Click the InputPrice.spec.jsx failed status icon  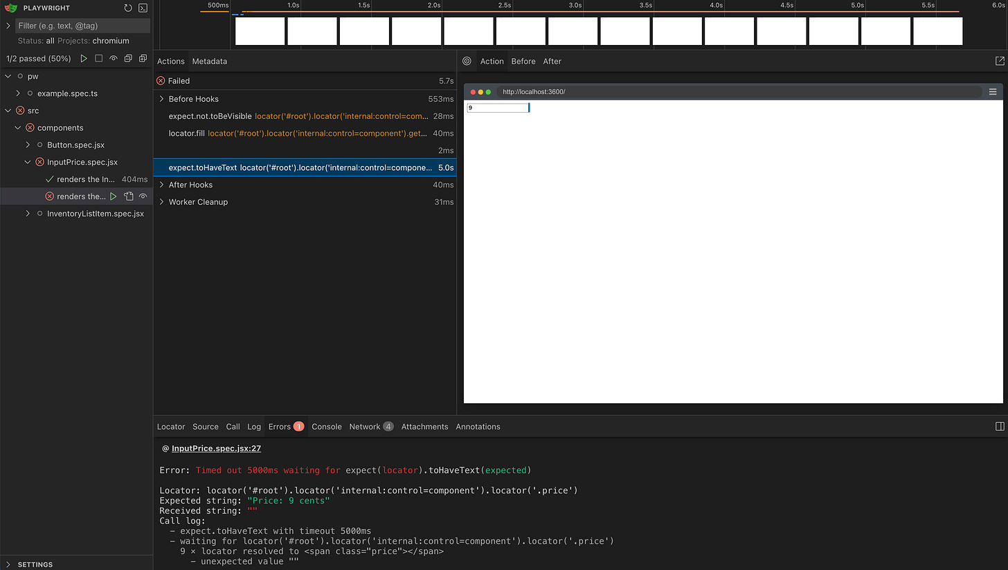tap(39, 162)
